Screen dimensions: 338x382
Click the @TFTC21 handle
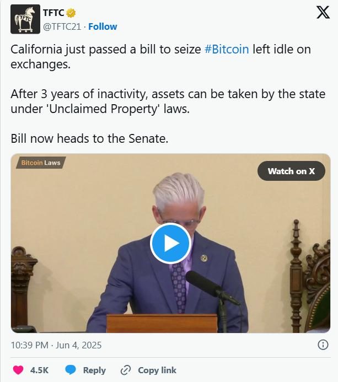click(62, 26)
